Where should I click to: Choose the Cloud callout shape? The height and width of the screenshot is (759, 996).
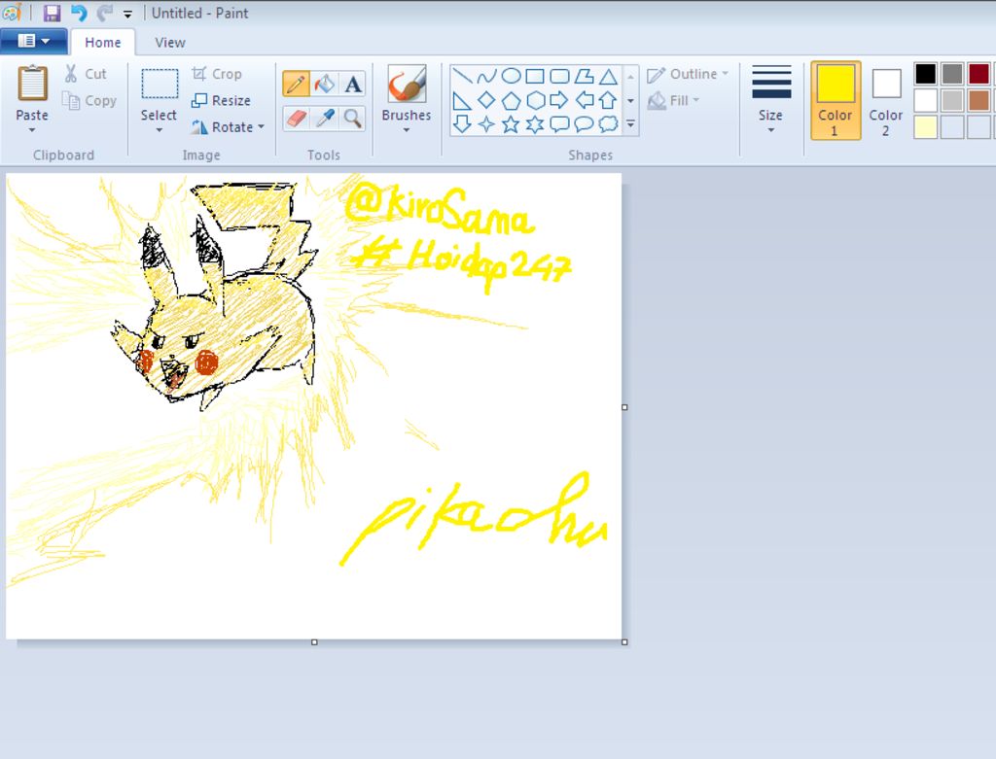[x=608, y=123]
